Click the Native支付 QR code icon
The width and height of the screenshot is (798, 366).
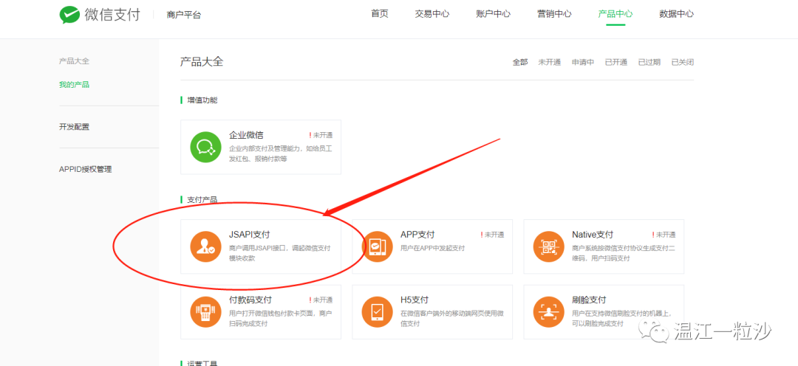(548, 246)
